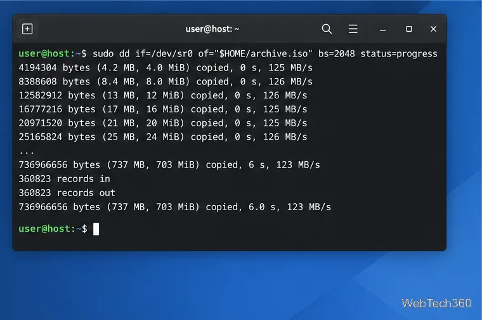Open the terminal search magnifier
The image size is (482, 320).
coord(327,29)
